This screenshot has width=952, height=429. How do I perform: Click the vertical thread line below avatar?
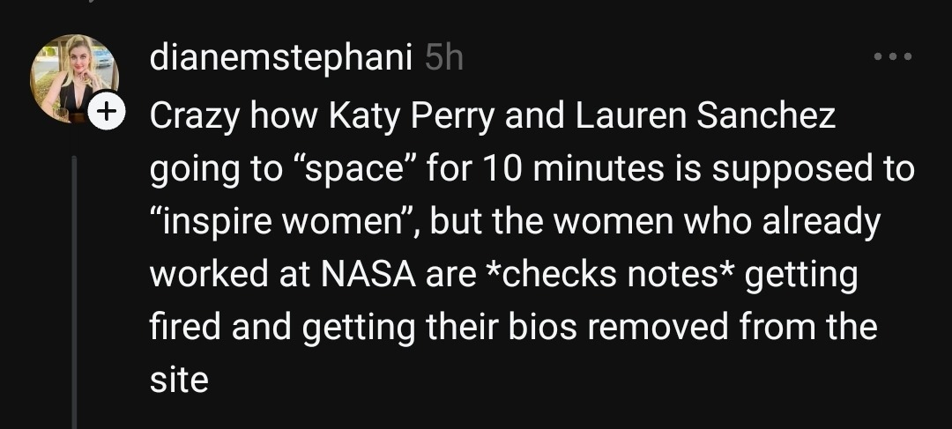75,292
